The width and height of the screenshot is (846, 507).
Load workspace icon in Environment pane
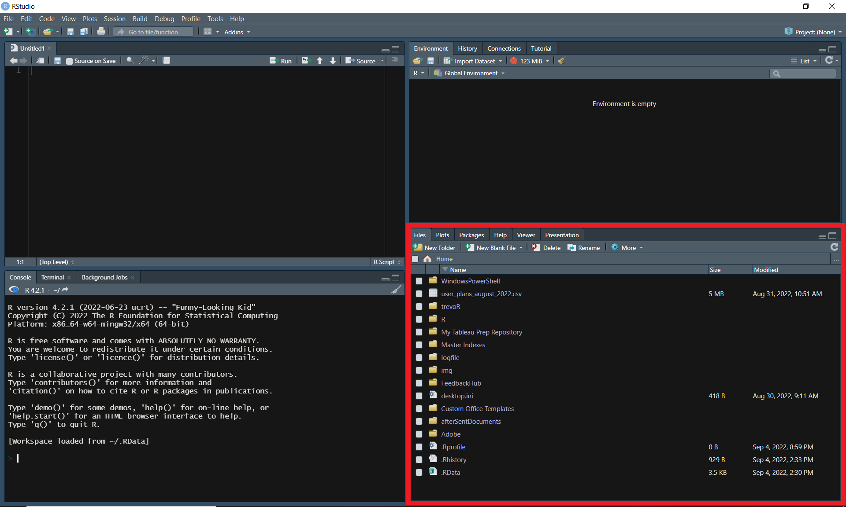point(417,61)
